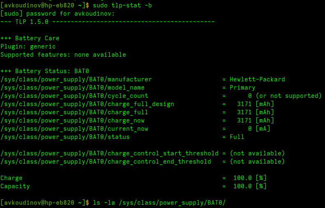Click the BAT0/charge_now path
Viewport: 325px width, 208px height.
point(72,120)
